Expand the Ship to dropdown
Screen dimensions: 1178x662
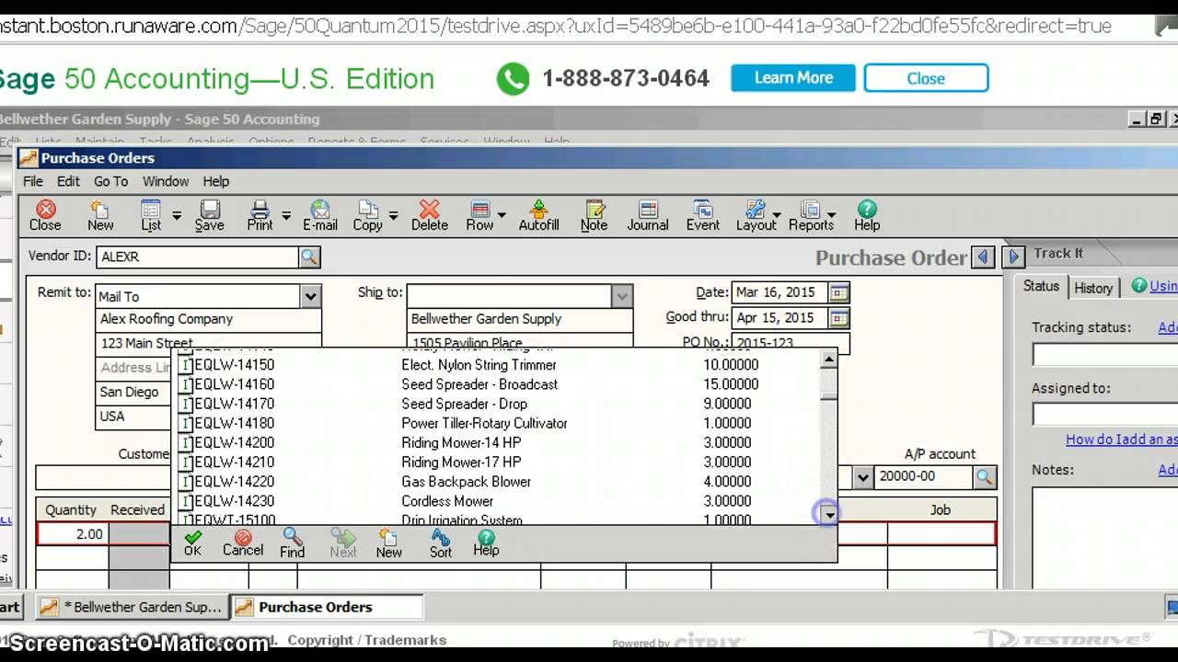622,296
